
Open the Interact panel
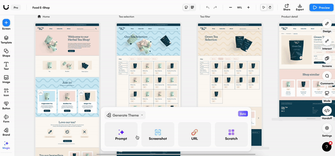click(327, 41)
